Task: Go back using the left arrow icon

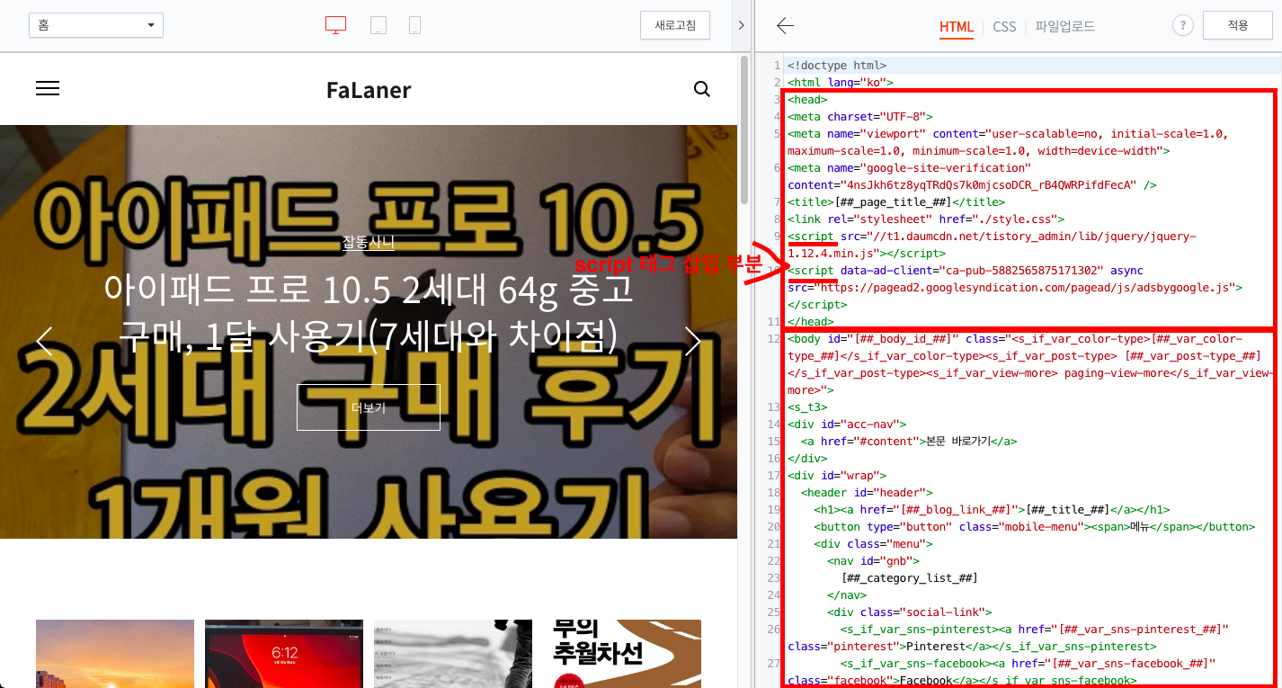Action: (785, 26)
